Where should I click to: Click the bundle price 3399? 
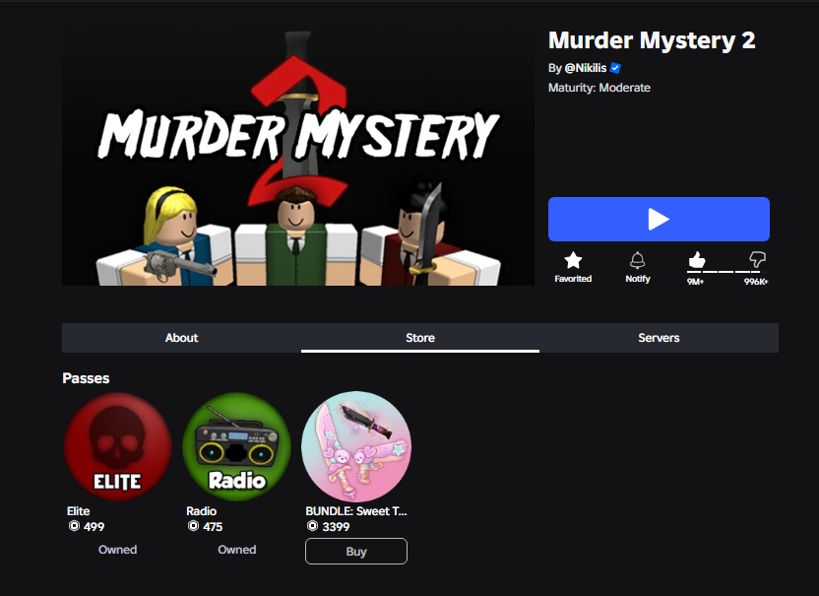point(336,526)
